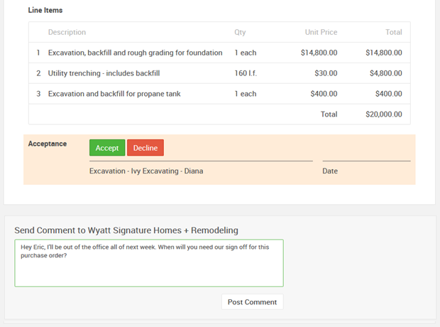Click the green Accept button
Viewport: 440px width, 327px height.
point(107,148)
